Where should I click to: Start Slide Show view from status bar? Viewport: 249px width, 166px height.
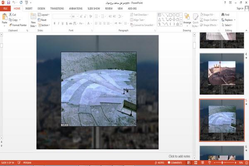pos(210,163)
